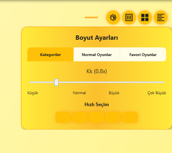172x153 pixels.
Task: Click the left-aligned text lines icon
Action: coord(161,17)
